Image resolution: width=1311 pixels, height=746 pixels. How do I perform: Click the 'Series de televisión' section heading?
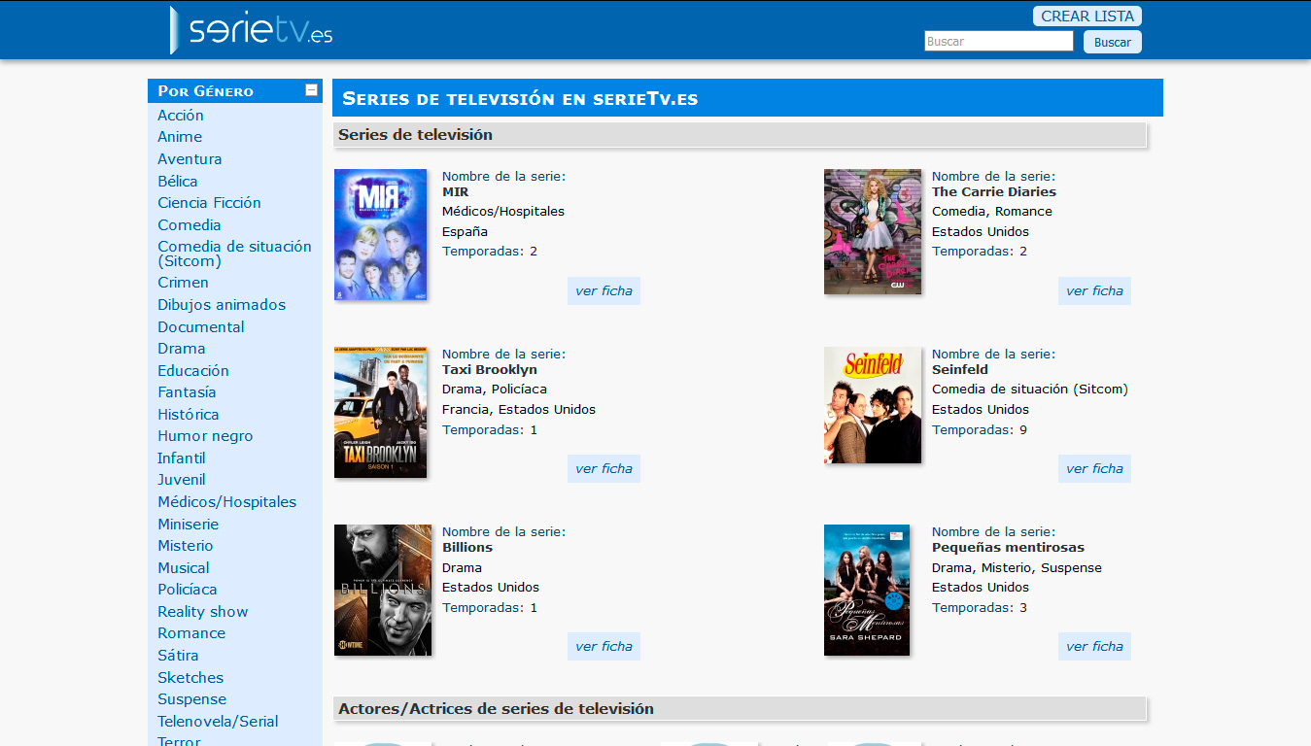(415, 135)
